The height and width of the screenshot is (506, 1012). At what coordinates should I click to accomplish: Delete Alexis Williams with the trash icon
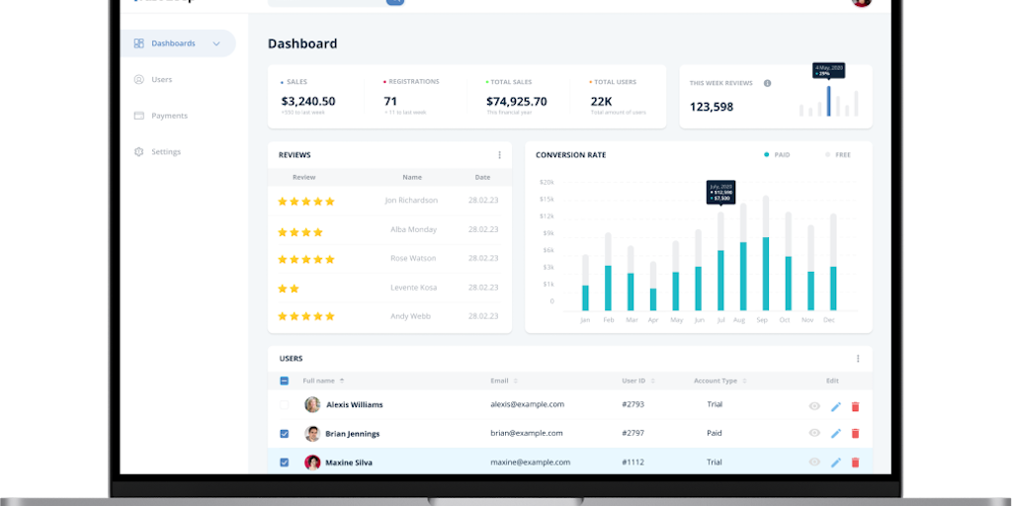point(856,406)
